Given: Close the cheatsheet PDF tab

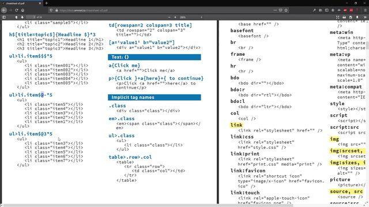Looking at the screenshot, I should [40, 3].
